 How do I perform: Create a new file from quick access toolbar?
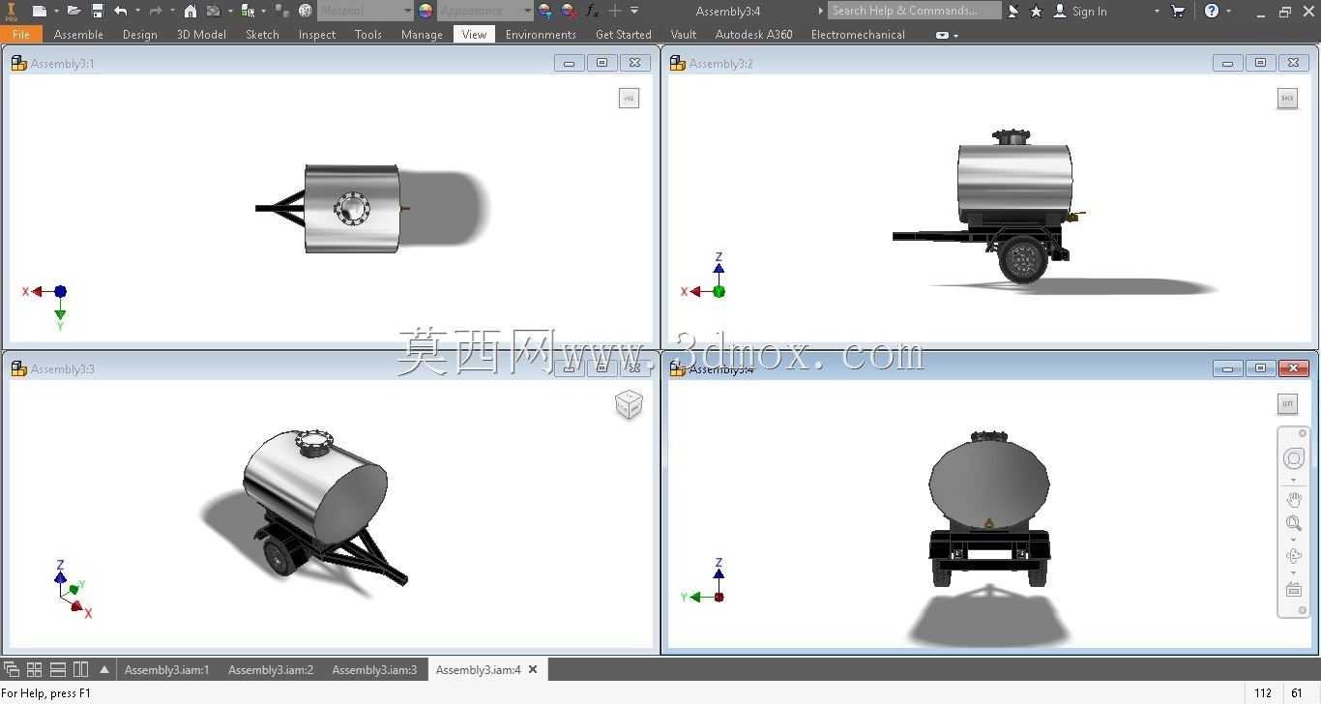point(39,11)
